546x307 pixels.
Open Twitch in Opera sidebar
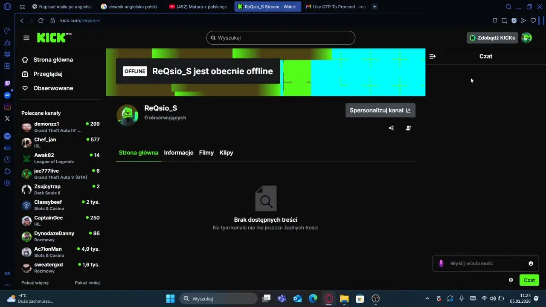[x=7, y=84]
